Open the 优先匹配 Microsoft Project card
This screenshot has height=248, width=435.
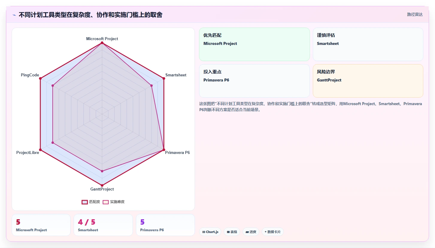[x=254, y=44]
